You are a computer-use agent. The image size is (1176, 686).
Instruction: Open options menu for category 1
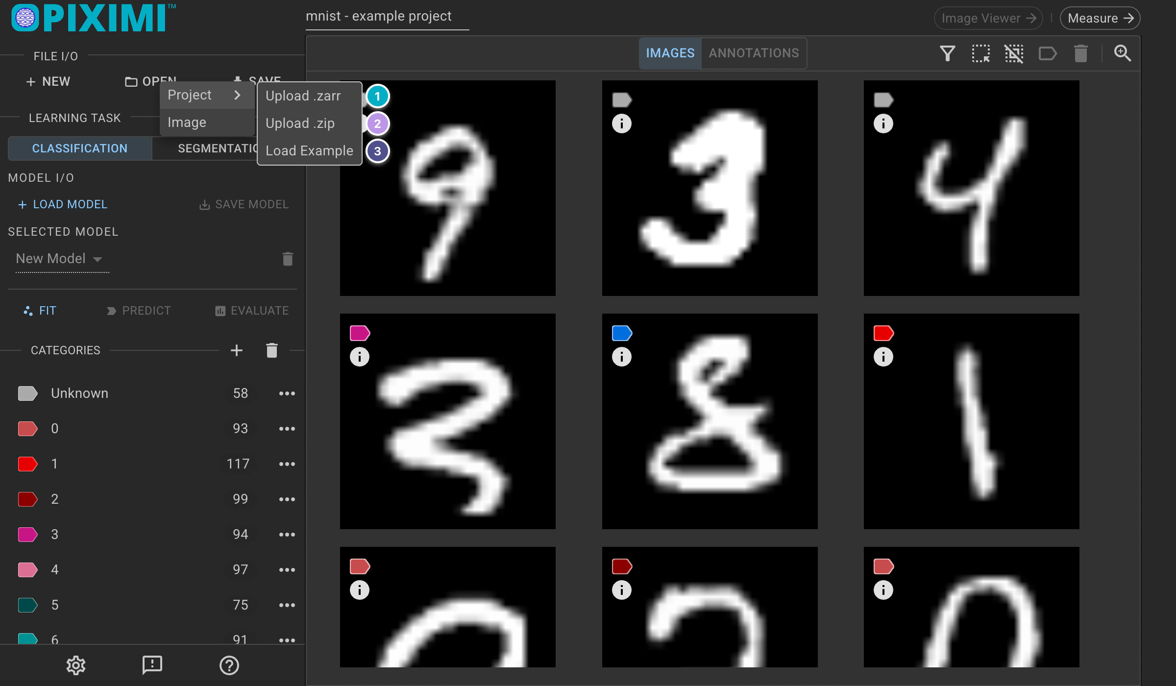(x=287, y=464)
